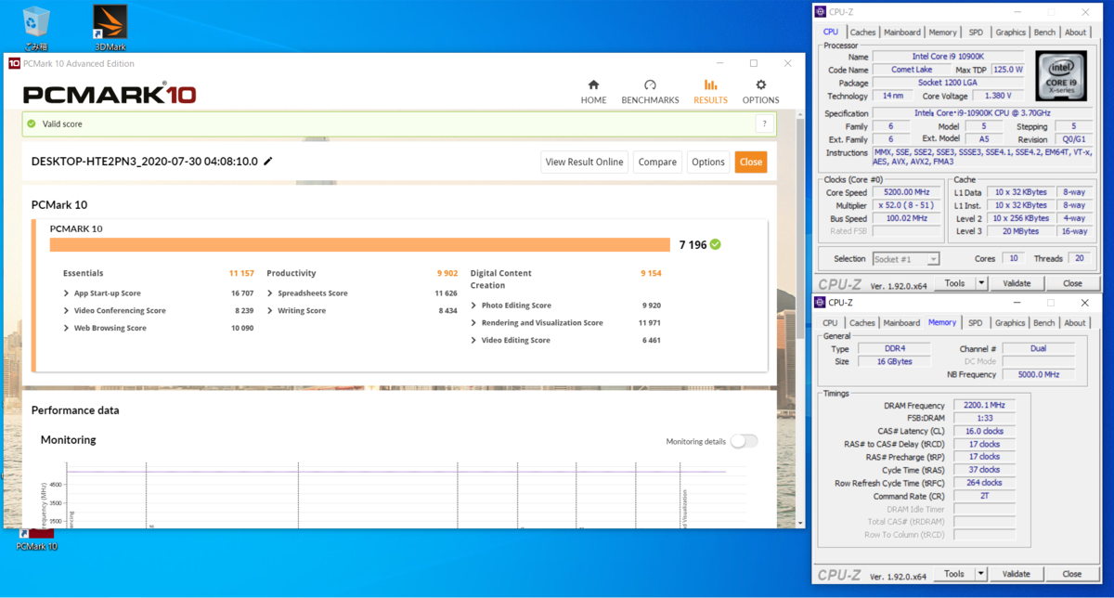
Task: Click the CPU-Z title icon in lower window
Action: 820,303
